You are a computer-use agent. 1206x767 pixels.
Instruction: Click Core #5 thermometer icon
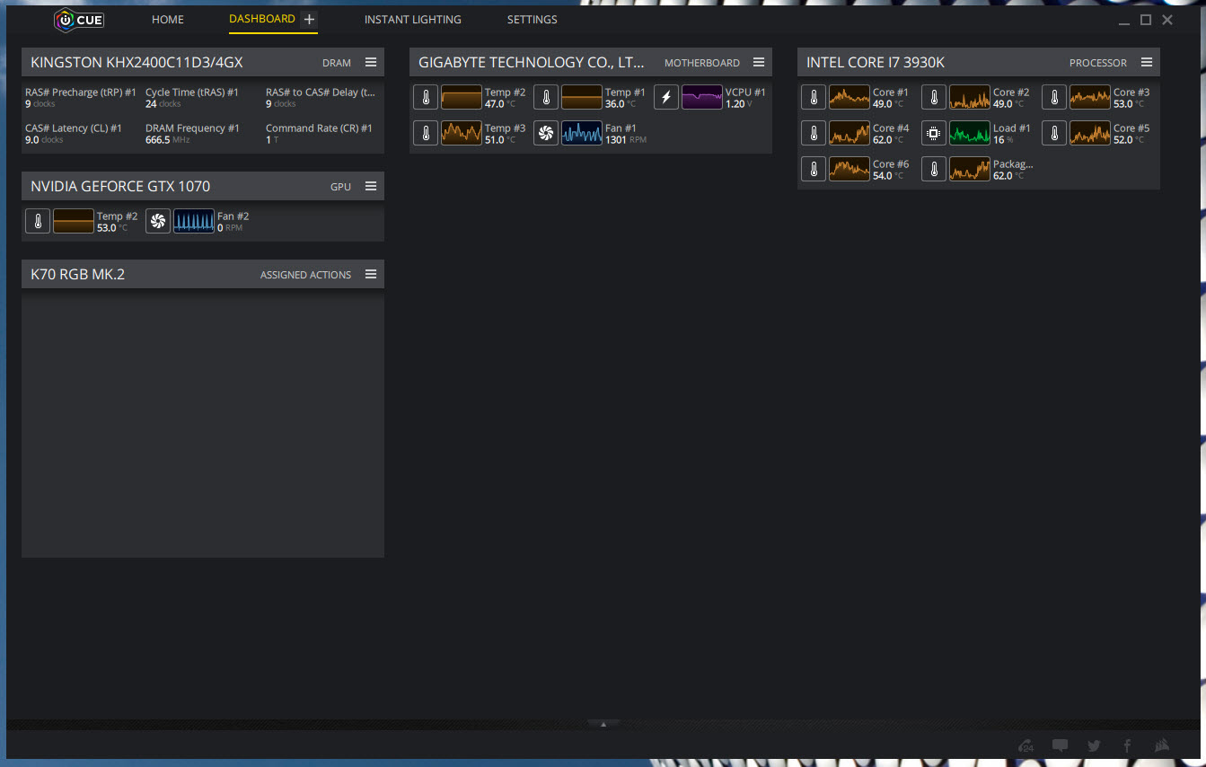pos(1054,133)
